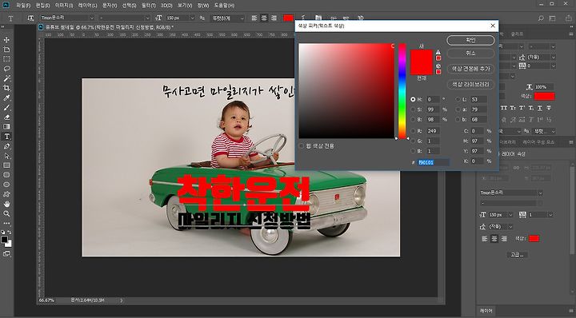This screenshot has height=318, width=576.
Task: Click the out-of-gamut warning triangle icon
Action: pos(438,52)
